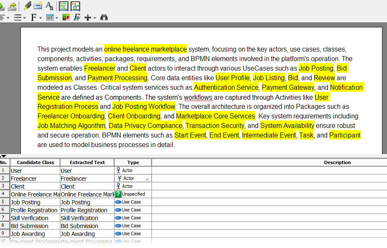Open the font 'F' dropdown arrow
Screen dimensions: 387x248
click(x=40, y=18)
